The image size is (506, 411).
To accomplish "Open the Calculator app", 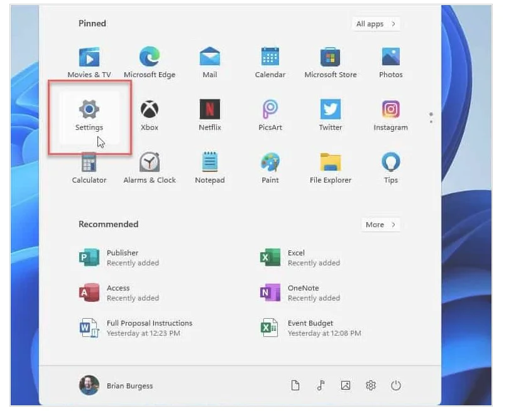I will click(89, 168).
